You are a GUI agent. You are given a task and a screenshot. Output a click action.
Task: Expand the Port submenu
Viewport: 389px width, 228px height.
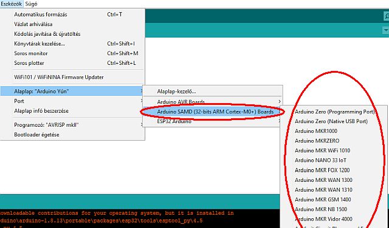click(x=72, y=101)
